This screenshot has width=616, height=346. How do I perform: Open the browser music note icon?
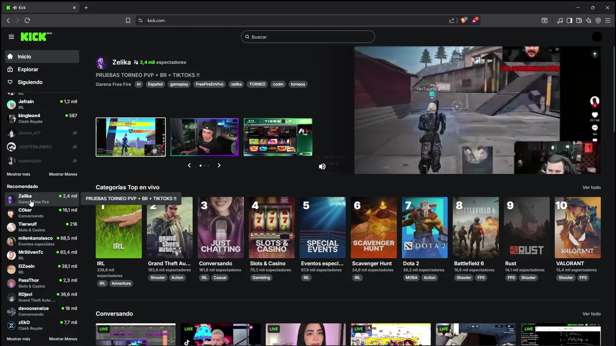[560, 20]
